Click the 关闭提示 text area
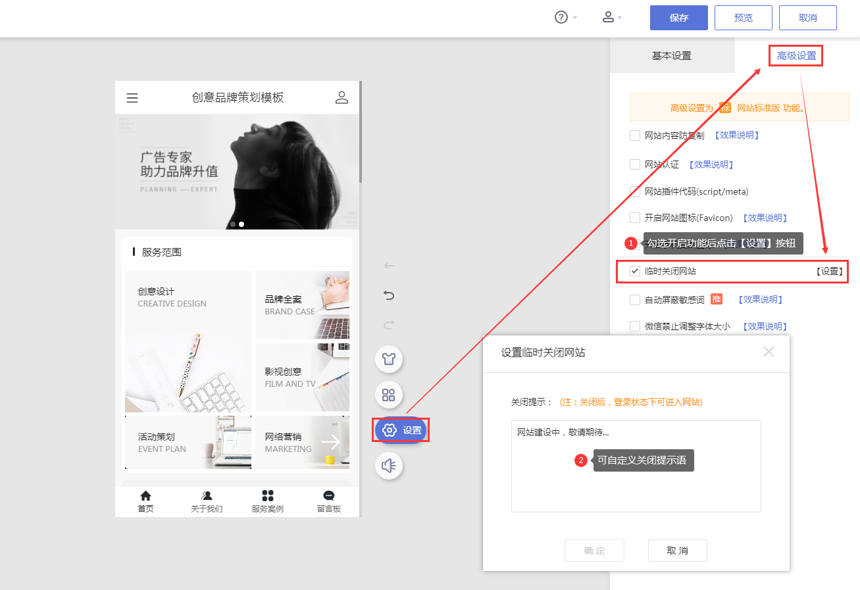 coord(636,466)
